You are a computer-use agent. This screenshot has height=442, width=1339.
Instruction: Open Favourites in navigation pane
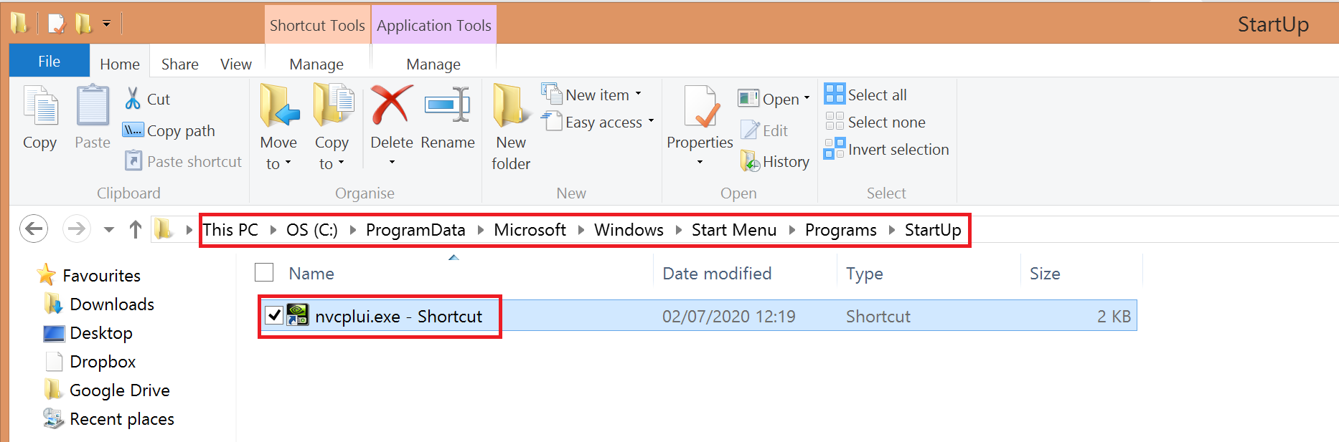pos(88,275)
